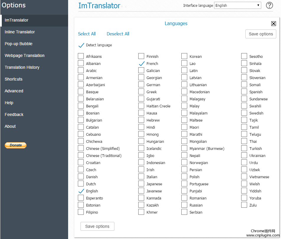
Task: Close the Languages panel with X icon
Action: pos(273,24)
